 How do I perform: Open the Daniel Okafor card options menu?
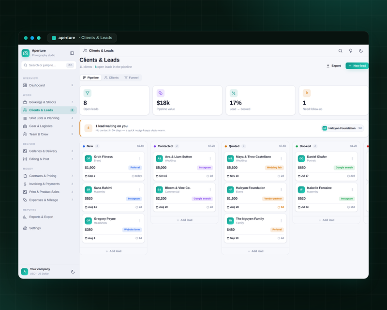coord(352,159)
